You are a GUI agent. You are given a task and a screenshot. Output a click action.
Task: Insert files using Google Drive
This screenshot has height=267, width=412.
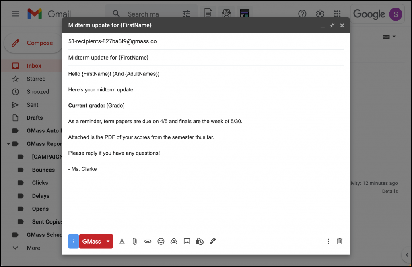tap(174, 241)
